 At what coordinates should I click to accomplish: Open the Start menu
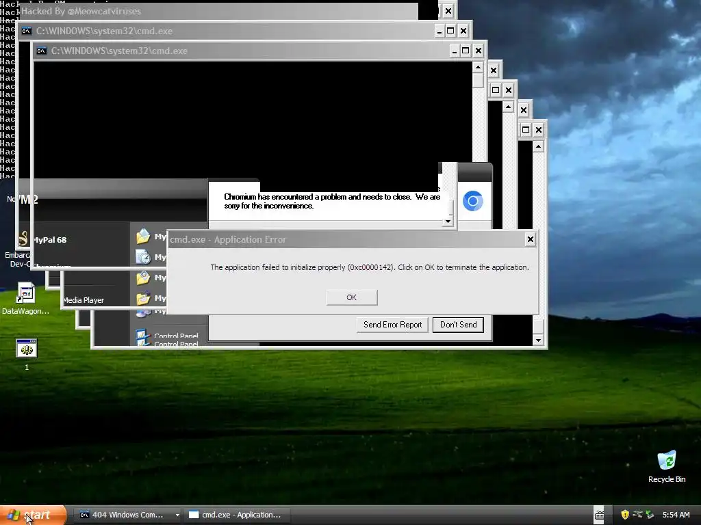(34, 515)
